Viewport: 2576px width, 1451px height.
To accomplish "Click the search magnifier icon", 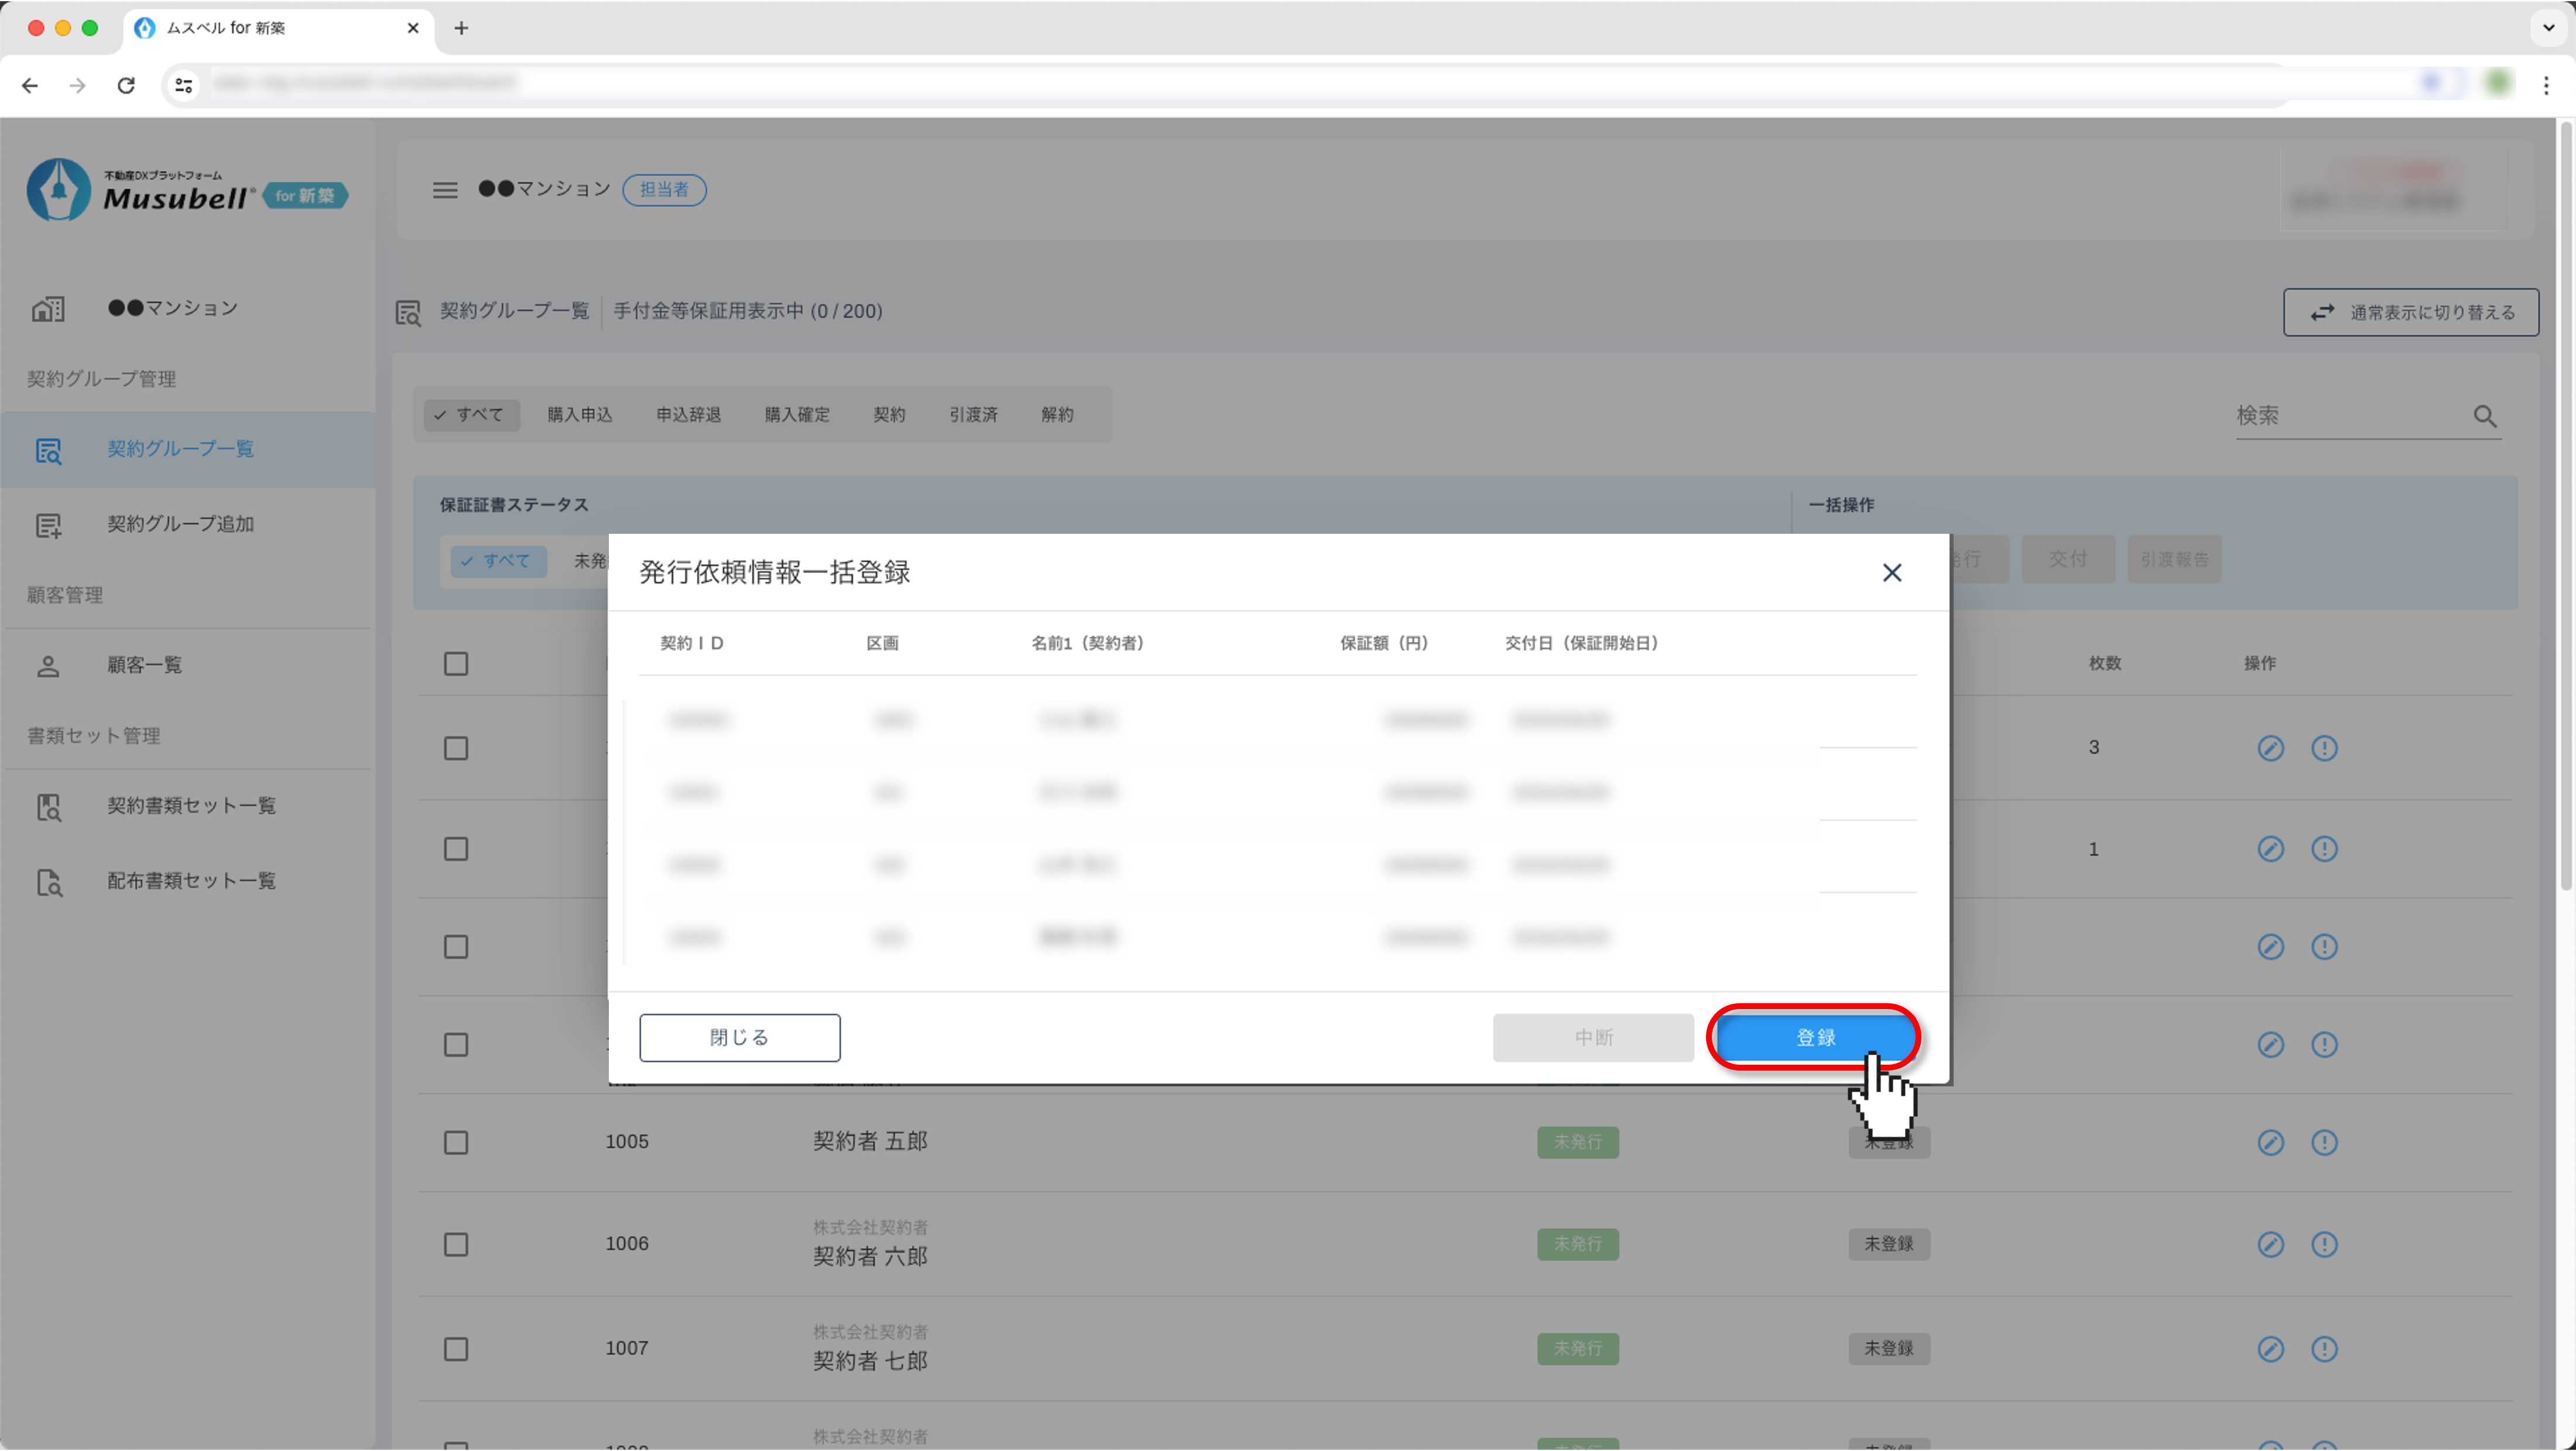I will (2485, 416).
